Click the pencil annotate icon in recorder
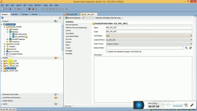The width and height of the screenshot is (197, 111). tap(192, 105)
